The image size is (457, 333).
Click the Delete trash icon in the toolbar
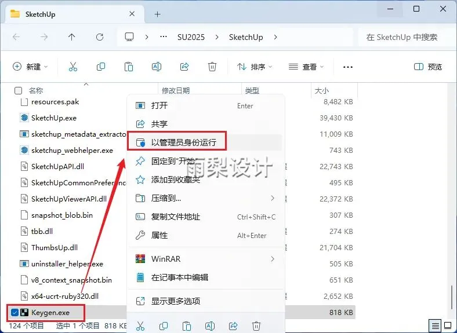click(212, 67)
